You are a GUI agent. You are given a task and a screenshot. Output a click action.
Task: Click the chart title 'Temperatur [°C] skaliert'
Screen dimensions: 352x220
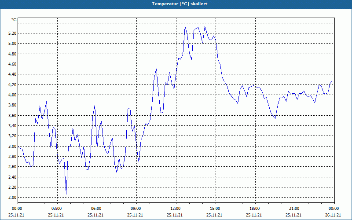[180, 4]
